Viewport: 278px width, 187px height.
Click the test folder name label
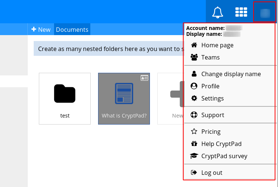pyautogui.click(x=65, y=116)
